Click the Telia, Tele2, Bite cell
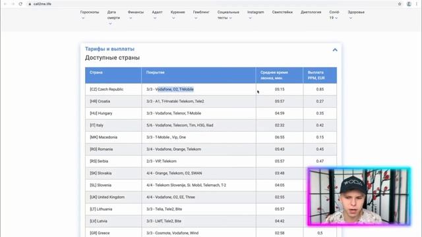The width and height of the screenshot is (422, 237). click(198, 209)
